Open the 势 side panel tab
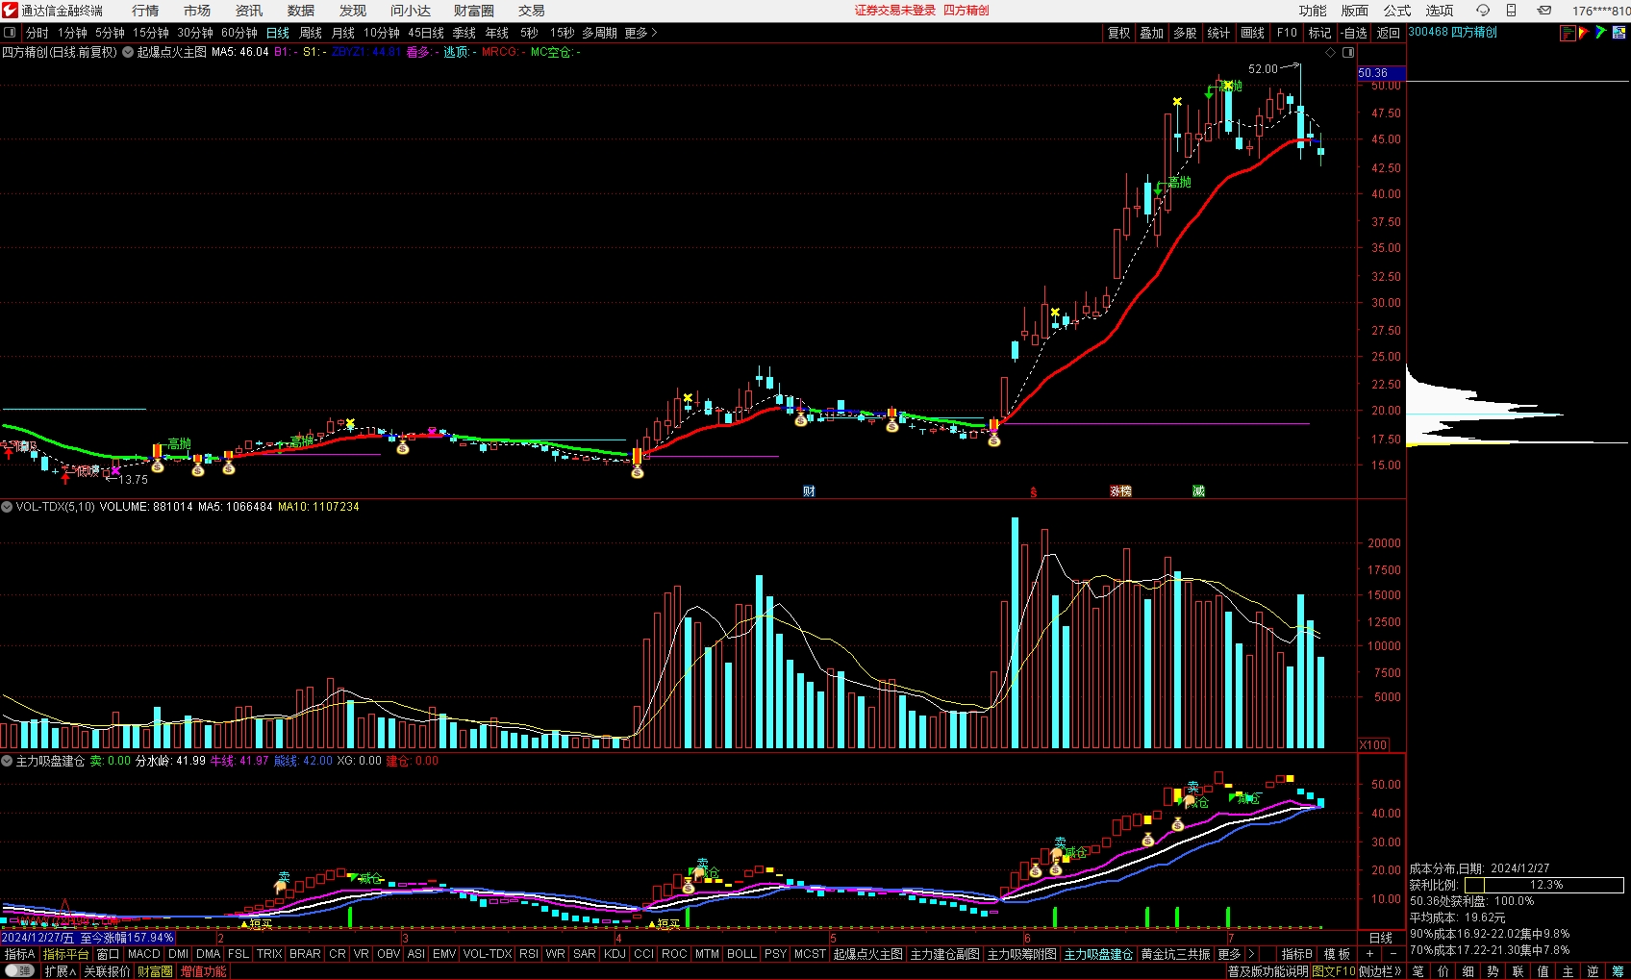The width and height of the screenshot is (1631, 980). (1493, 971)
